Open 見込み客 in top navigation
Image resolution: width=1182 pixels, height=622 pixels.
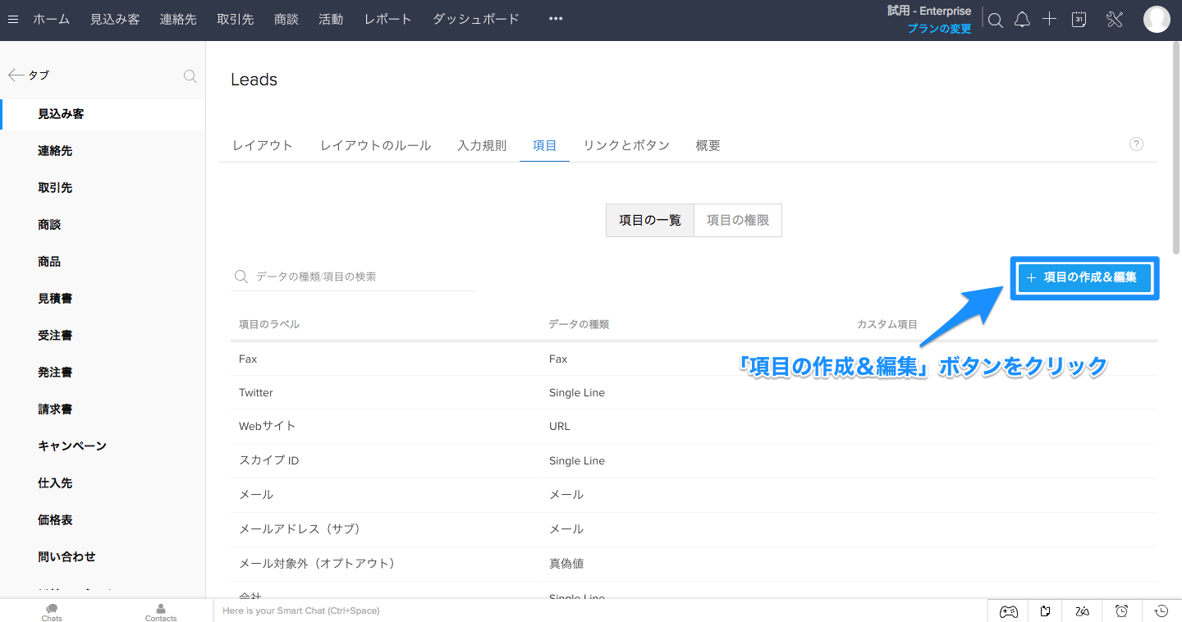point(115,19)
